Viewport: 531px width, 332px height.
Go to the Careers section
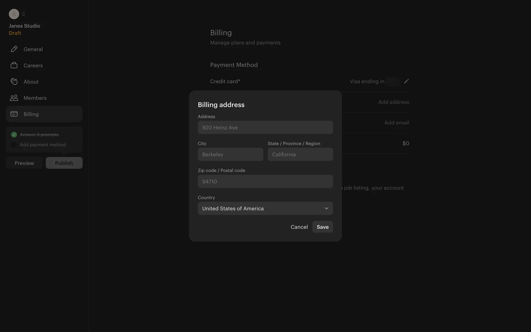point(33,66)
